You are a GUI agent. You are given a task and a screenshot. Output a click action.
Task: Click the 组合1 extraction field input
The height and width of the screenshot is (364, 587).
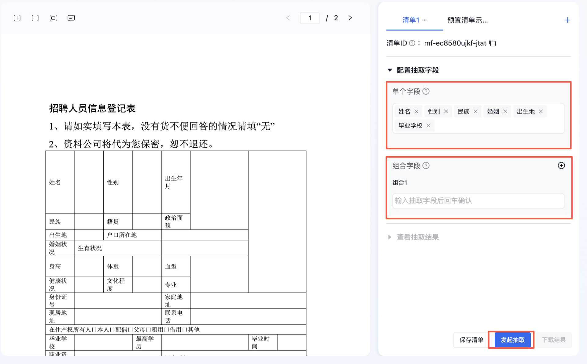pos(478,201)
